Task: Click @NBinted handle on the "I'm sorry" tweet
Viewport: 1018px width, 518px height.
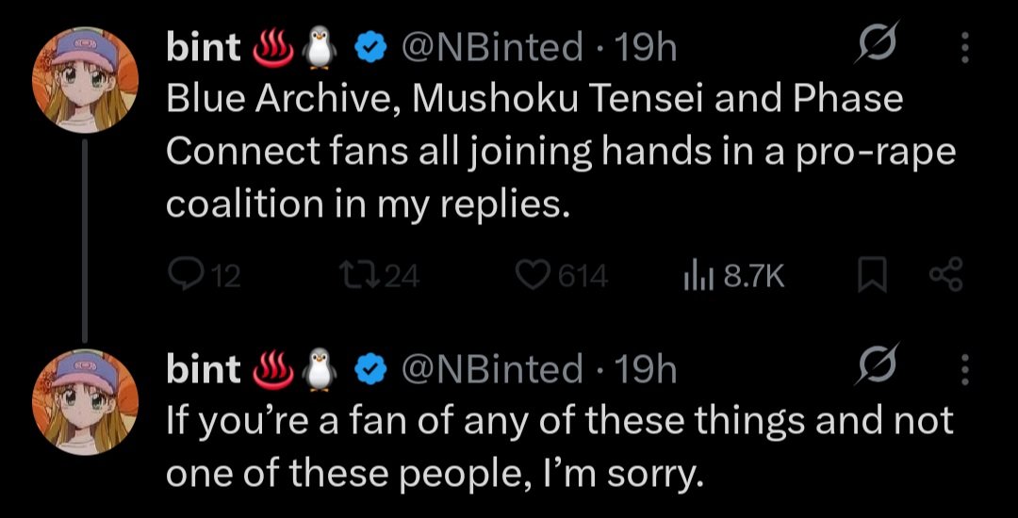Action: pyautogui.click(x=492, y=370)
